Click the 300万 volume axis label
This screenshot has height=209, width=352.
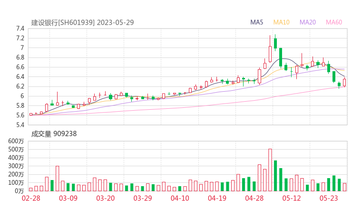[x=16, y=166]
